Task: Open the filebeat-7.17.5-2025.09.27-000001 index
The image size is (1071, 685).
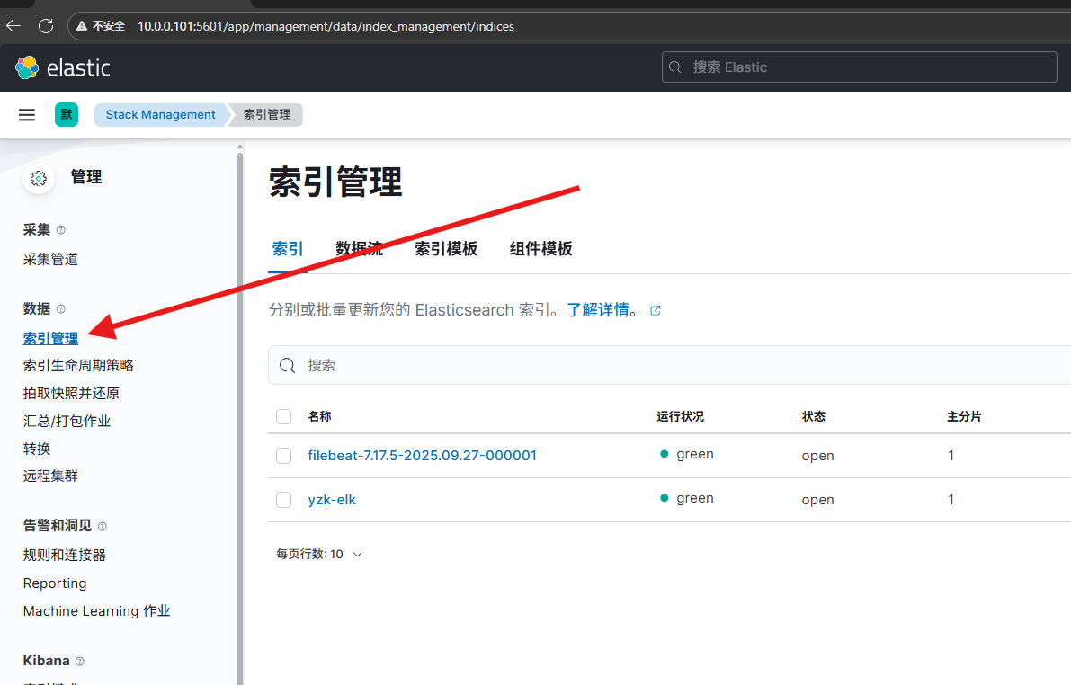Action: [422, 456]
